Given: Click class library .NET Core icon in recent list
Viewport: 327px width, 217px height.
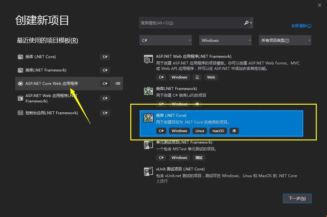Looking at the screenshot, I should 20,57.
